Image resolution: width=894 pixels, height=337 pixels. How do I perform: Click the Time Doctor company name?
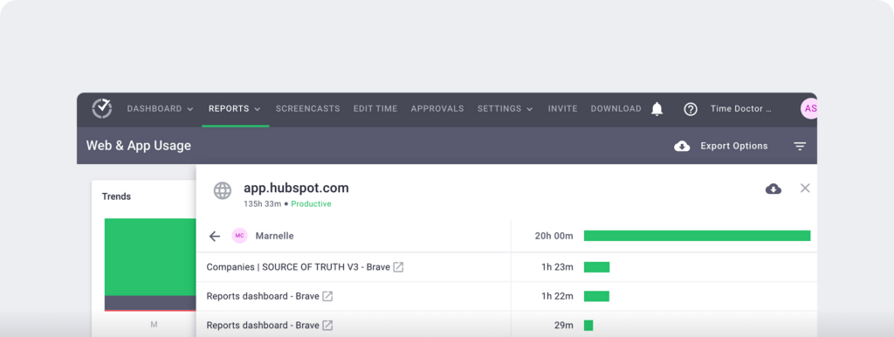coord(740,109)
